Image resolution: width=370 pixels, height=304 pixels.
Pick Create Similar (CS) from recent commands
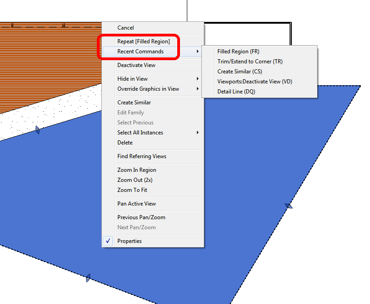(238, 71)
